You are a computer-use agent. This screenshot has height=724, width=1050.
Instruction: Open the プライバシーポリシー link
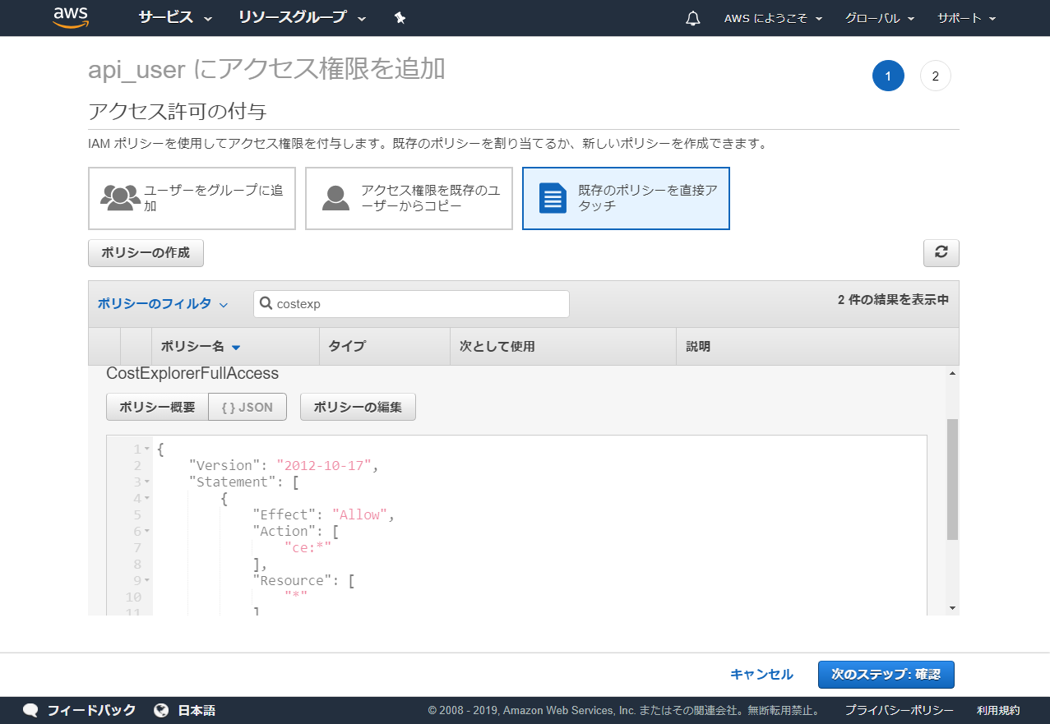(x=900, y=710)
